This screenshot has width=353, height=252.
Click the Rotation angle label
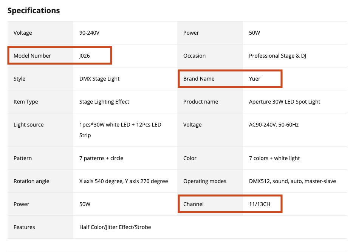31,181
